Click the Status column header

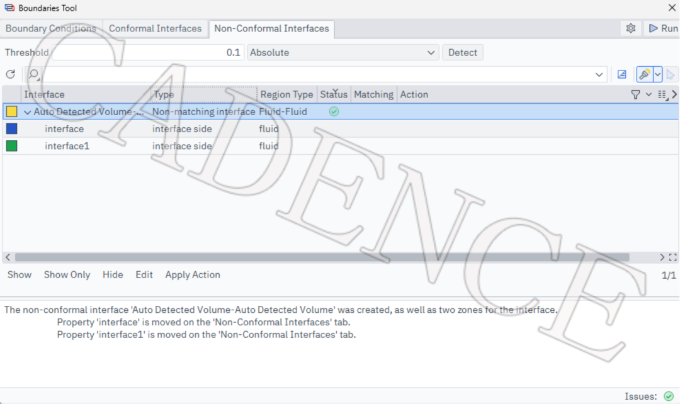[x=334, y=94]
